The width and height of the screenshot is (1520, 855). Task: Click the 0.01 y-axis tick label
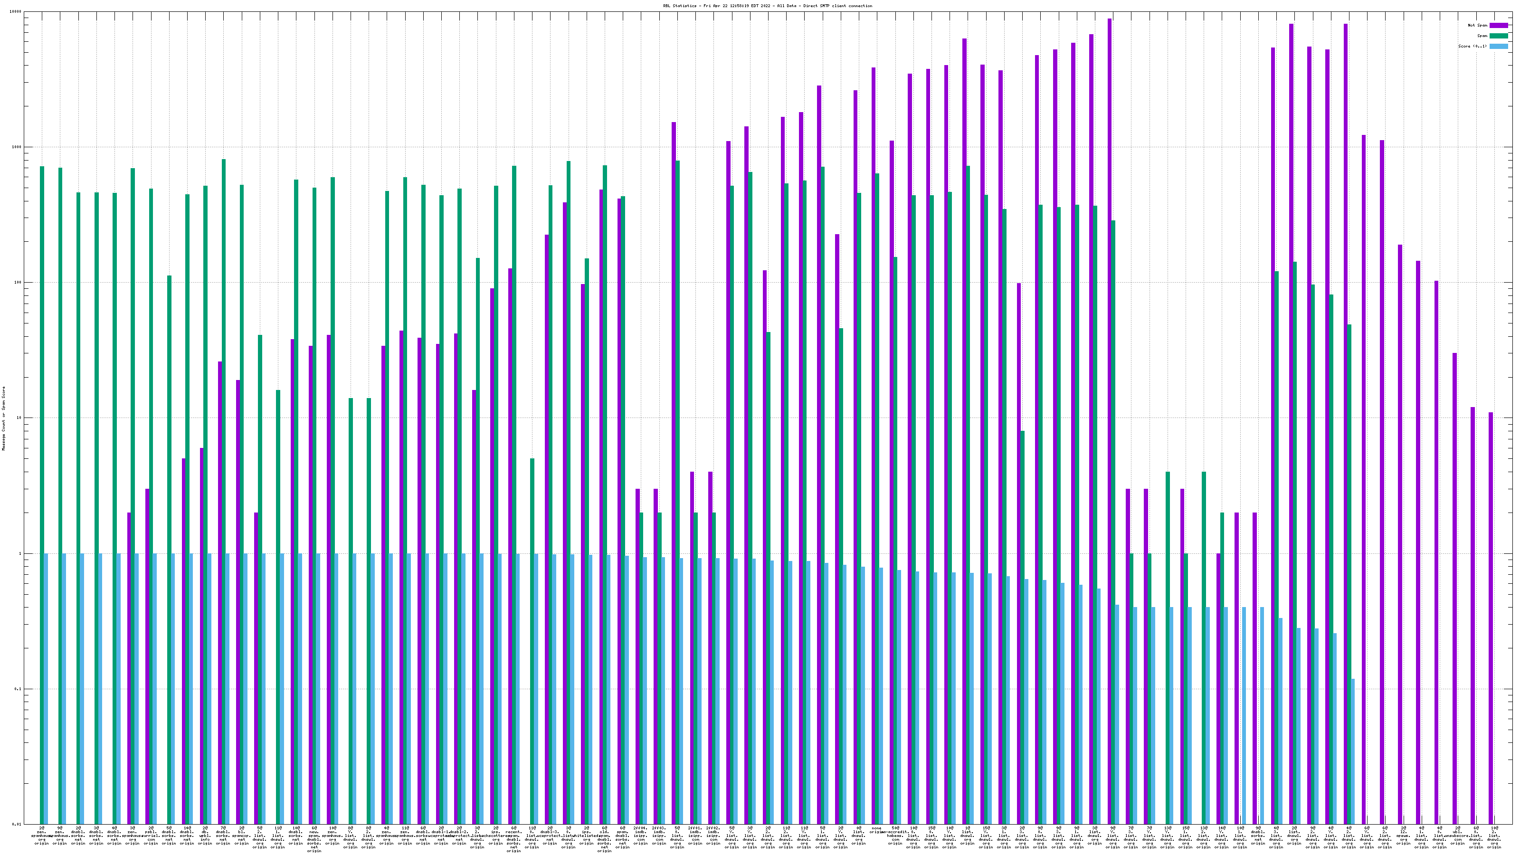(x=17, y=824)
